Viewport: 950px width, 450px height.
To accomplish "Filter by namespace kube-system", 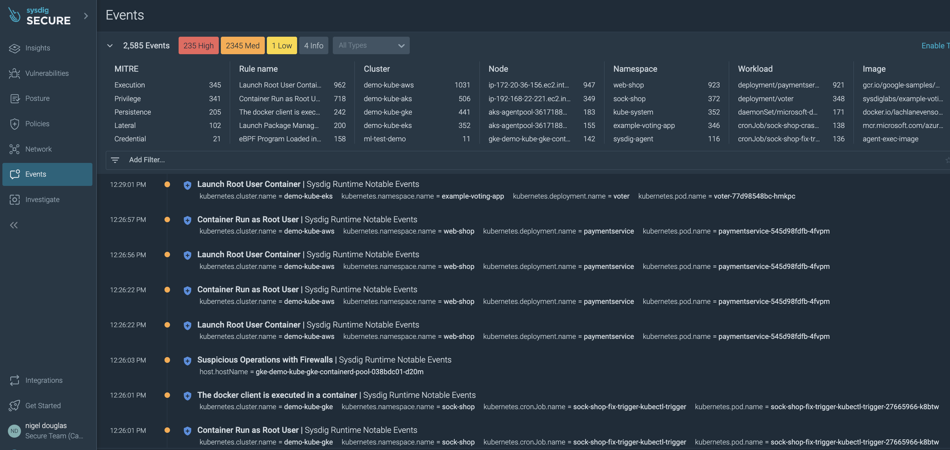I will pyautogui.click(x=666, y=112).
